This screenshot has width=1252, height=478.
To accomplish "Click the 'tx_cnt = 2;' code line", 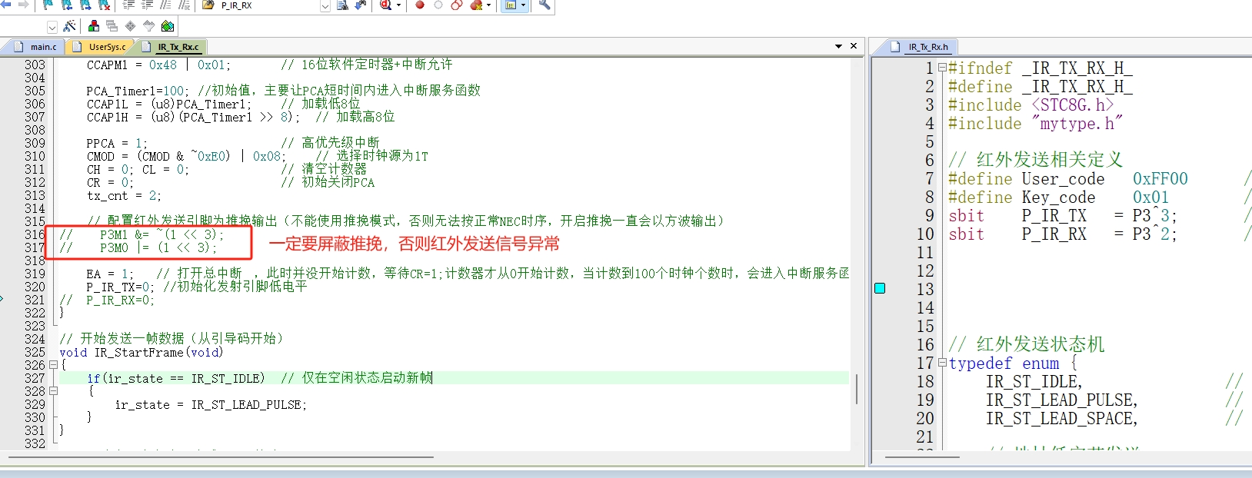I will coord(124,195).
